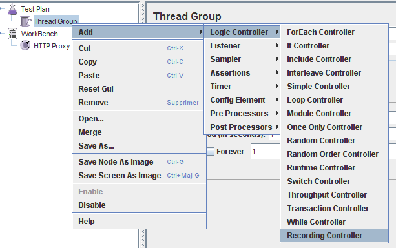
Task: Add an Interleave Controller
Action: pos(334,73)
